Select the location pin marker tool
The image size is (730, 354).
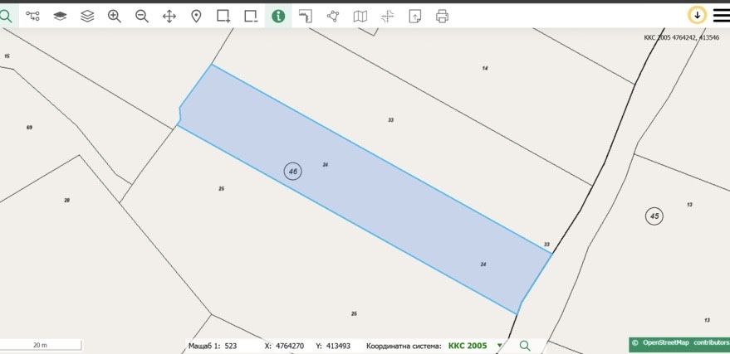click(197, 17)
